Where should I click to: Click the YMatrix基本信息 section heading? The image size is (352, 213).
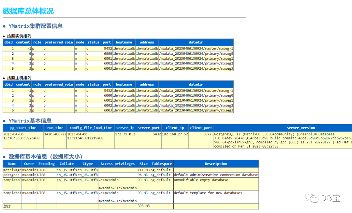tap(30, 121)
